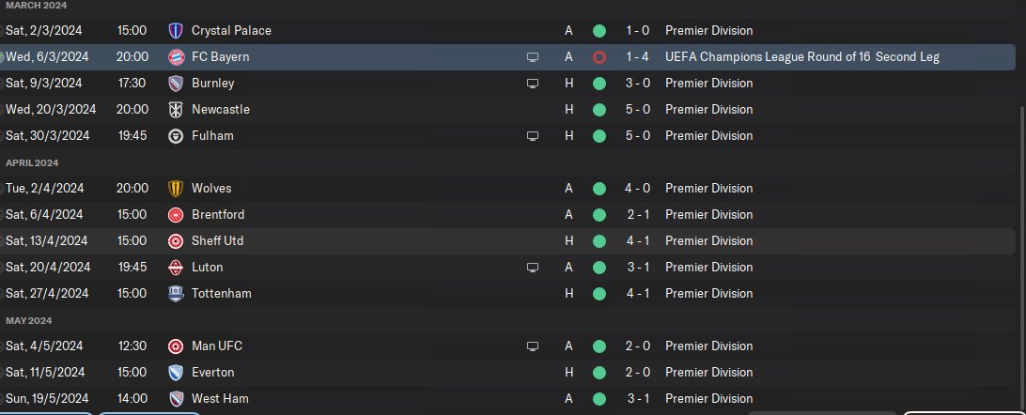Click the Newcastle club badge icon
1026x415 pixels.
pyautogui.click(x=175, y=110)
